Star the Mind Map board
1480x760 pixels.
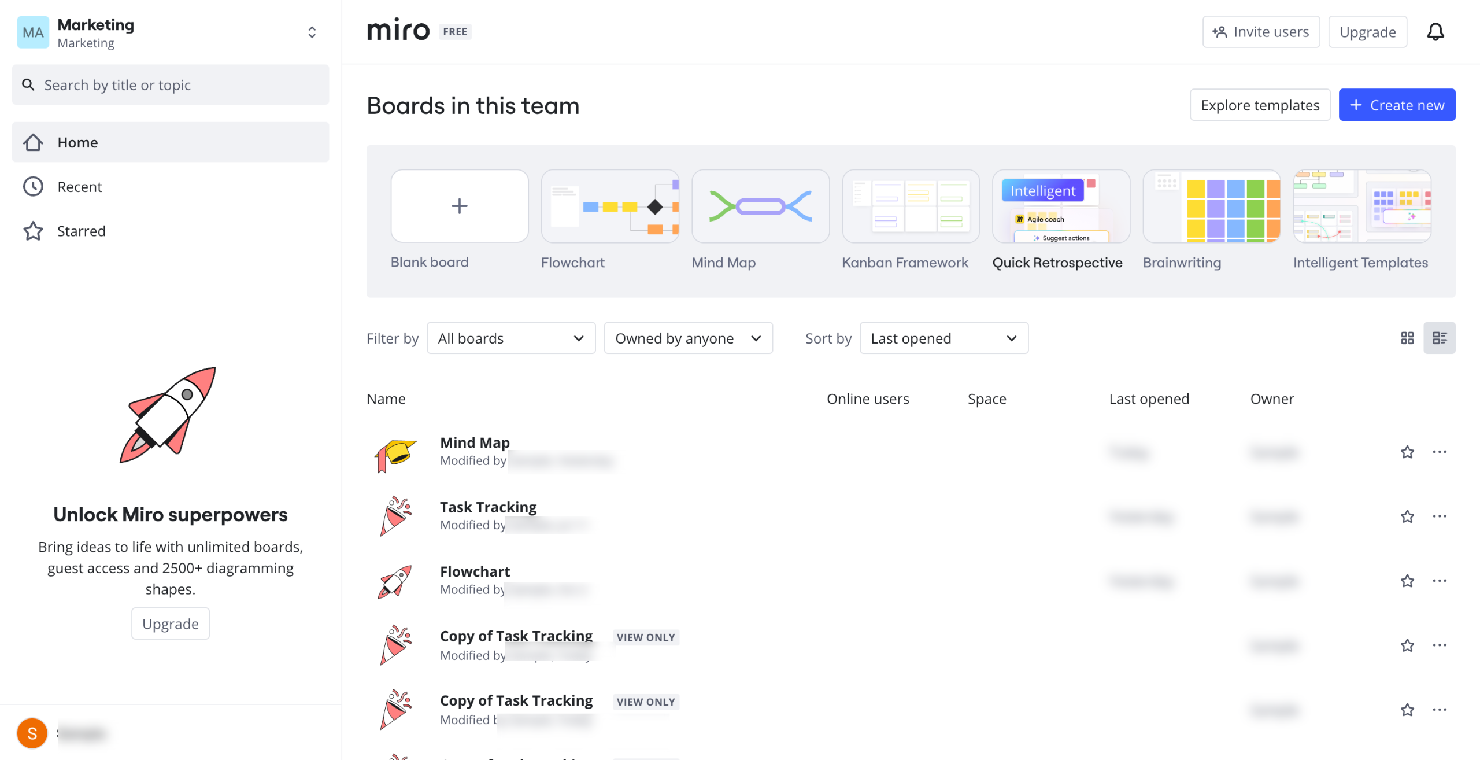1407,452
